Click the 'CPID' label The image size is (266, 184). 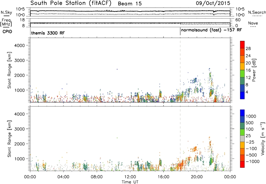(7, 32)
